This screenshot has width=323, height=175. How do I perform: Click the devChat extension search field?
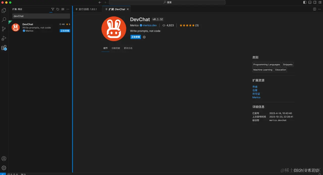(41, 16)
